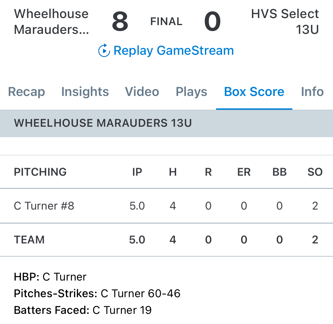The height and width of the screenshot is (324, 333).
Task: Open the Replay GameStream link
Action: [x=173, y=51]
